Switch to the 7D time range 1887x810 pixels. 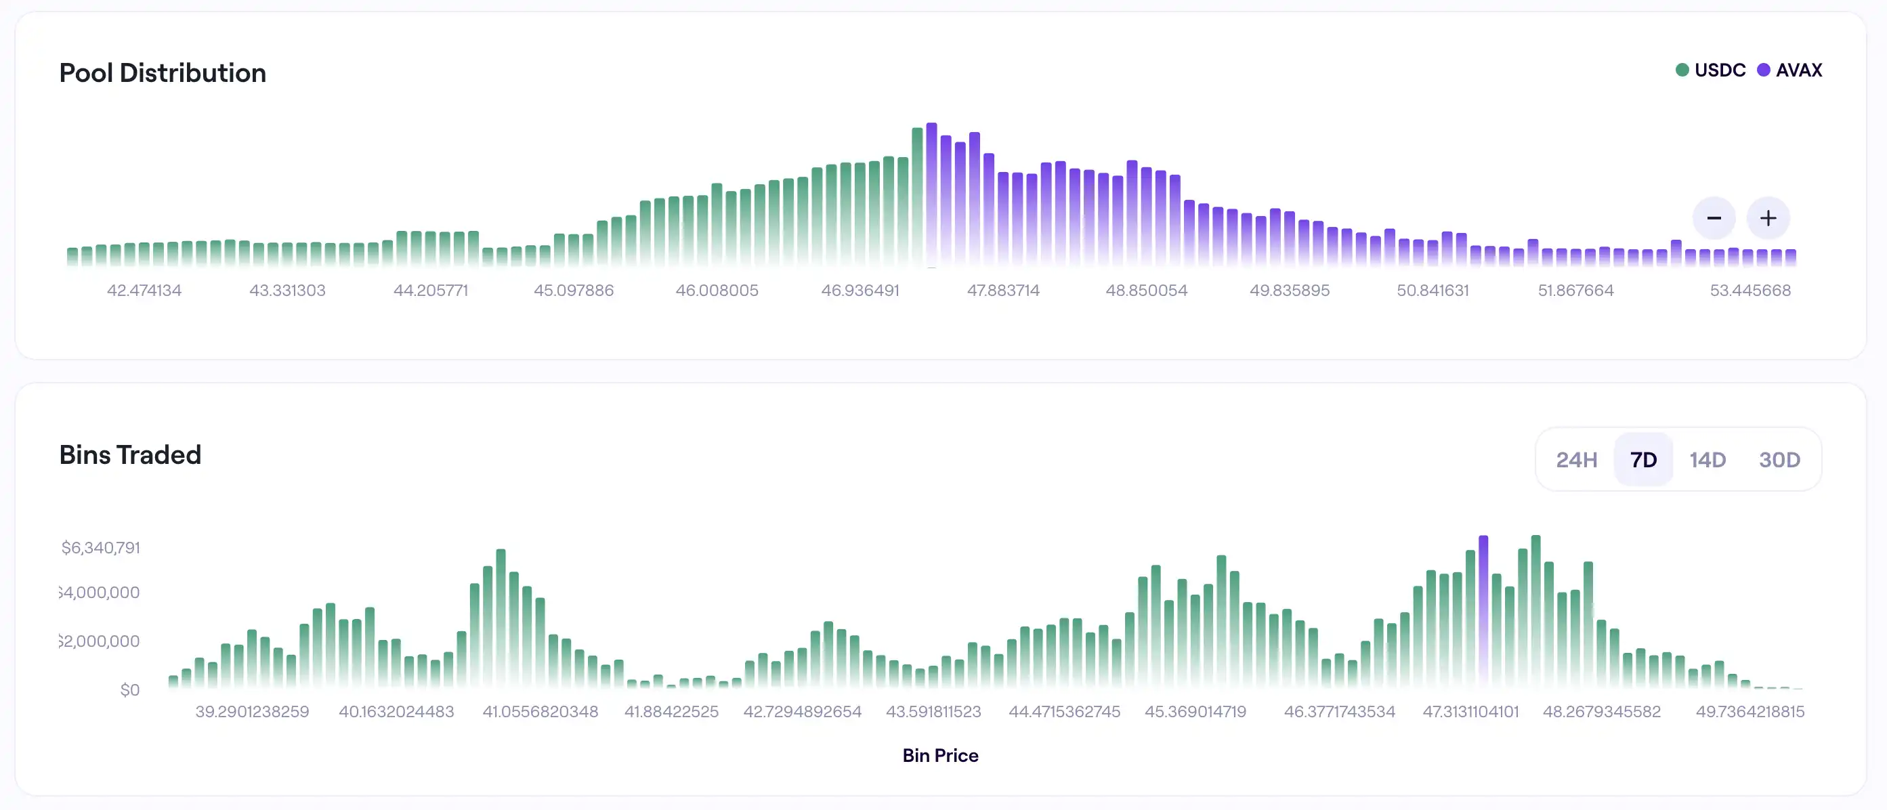[x=1643, y=459]
